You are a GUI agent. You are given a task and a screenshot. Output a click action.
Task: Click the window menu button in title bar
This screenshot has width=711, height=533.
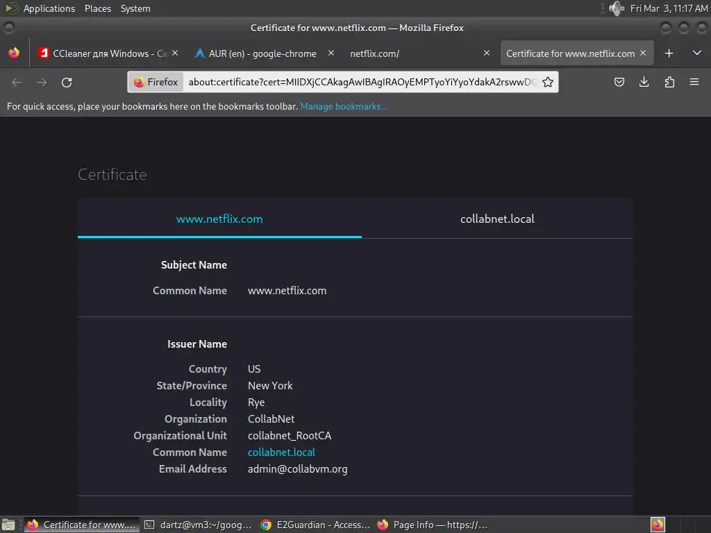pos(8,28)
